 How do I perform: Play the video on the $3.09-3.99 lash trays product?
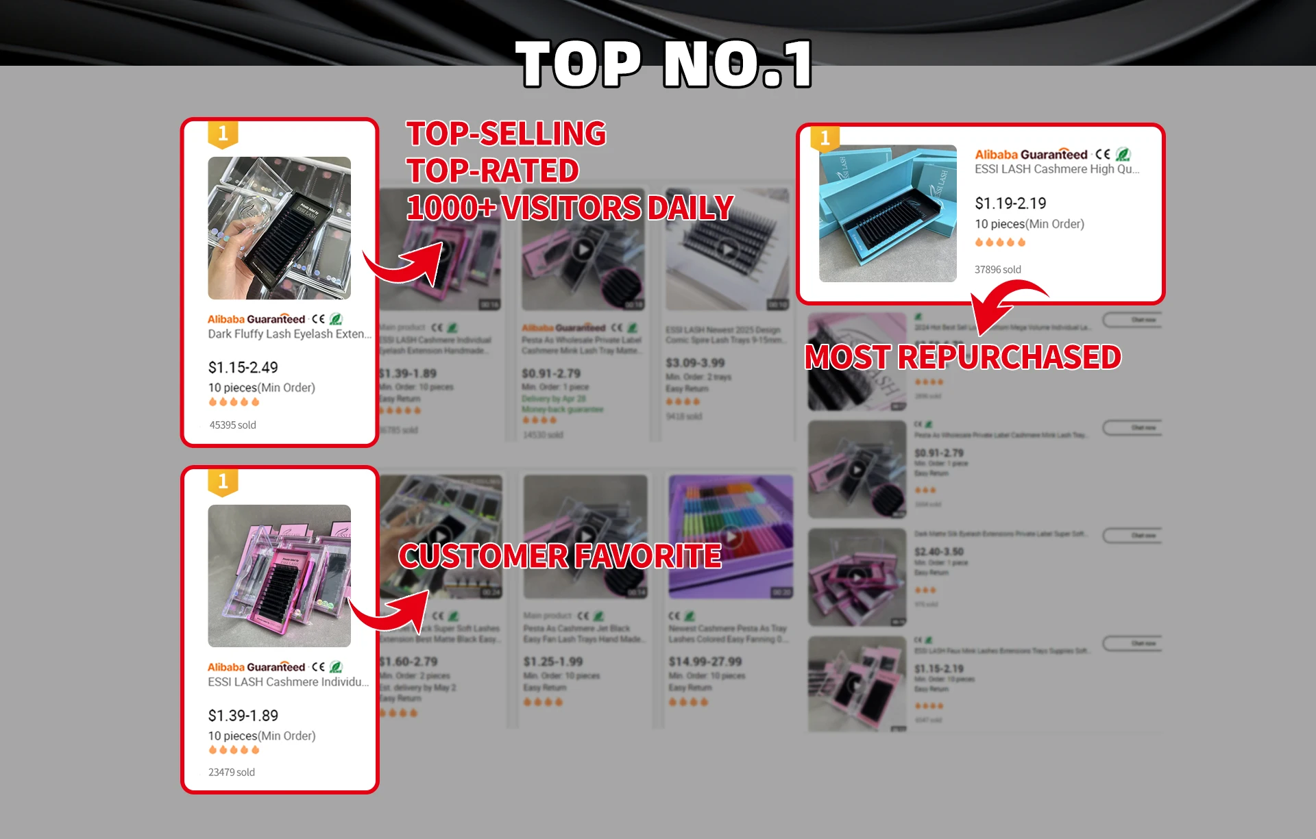(x=727, y=250)
